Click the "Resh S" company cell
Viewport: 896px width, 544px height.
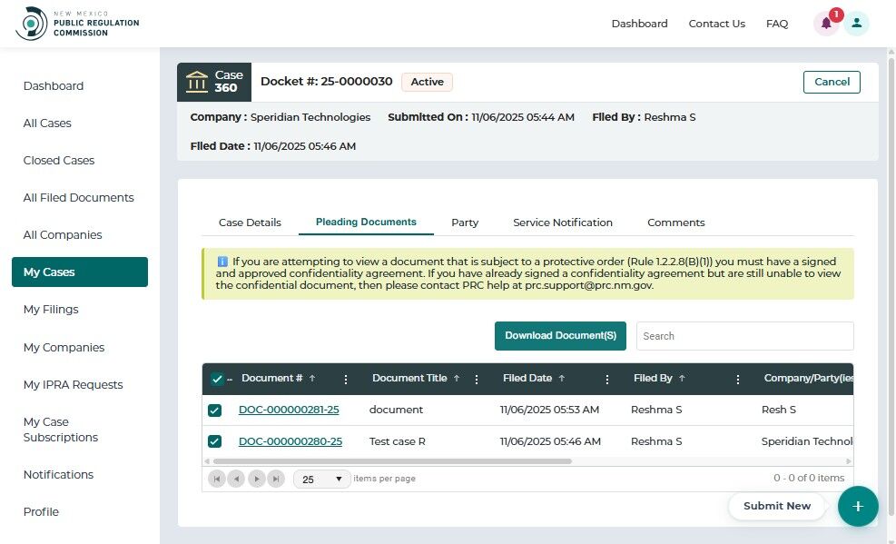778,410
